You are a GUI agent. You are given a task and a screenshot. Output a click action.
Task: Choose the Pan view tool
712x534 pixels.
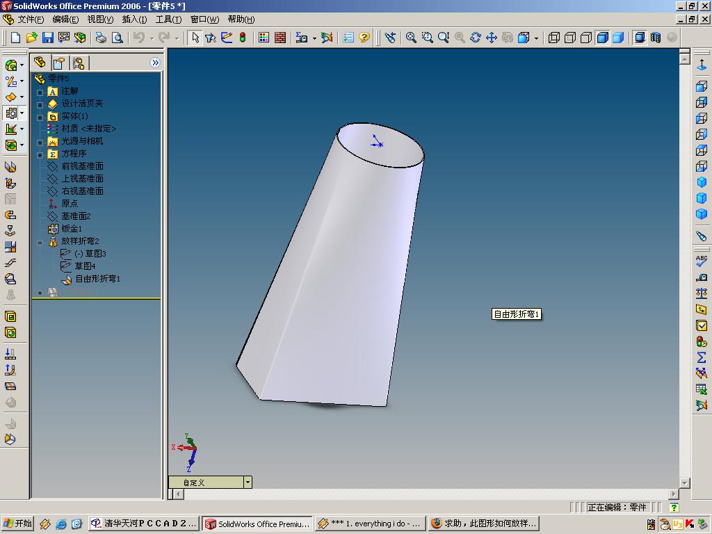(492, 38)
